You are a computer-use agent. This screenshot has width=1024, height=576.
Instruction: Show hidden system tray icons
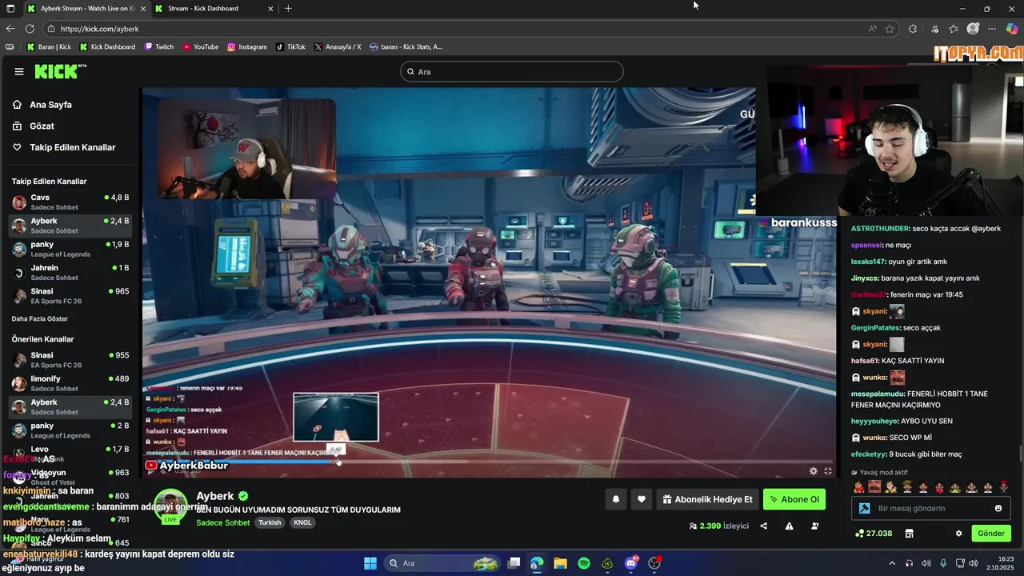tap(892, 563)
